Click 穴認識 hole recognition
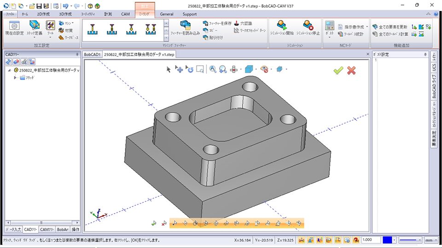This screenshot has height=248, width=442. coord(243,23)
